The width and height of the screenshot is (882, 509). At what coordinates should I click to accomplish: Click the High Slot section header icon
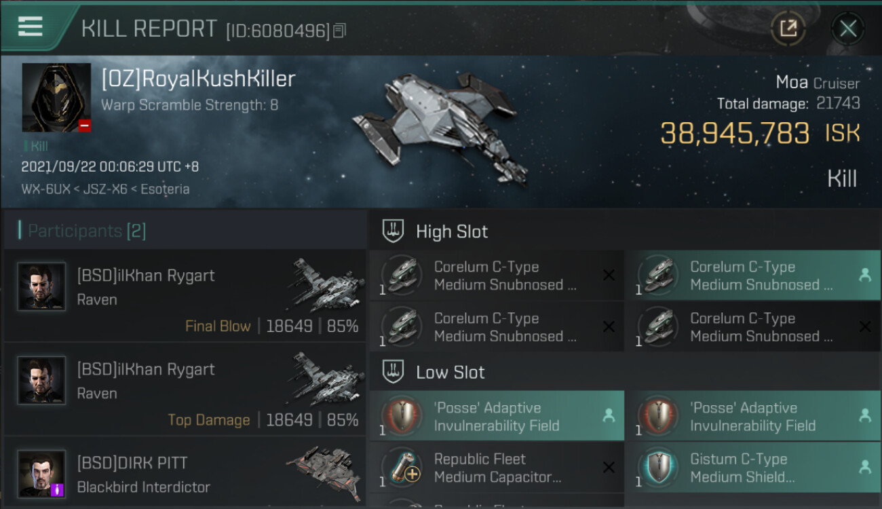point(394,231)
